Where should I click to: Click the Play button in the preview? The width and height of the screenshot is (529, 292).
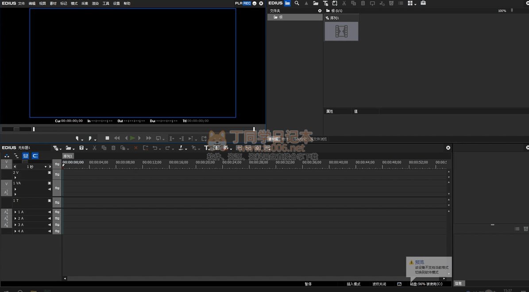coord(132,138)
